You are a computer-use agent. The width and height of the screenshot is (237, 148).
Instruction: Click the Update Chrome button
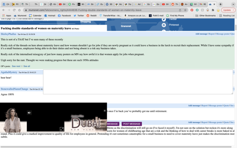[x=228, y=10]
